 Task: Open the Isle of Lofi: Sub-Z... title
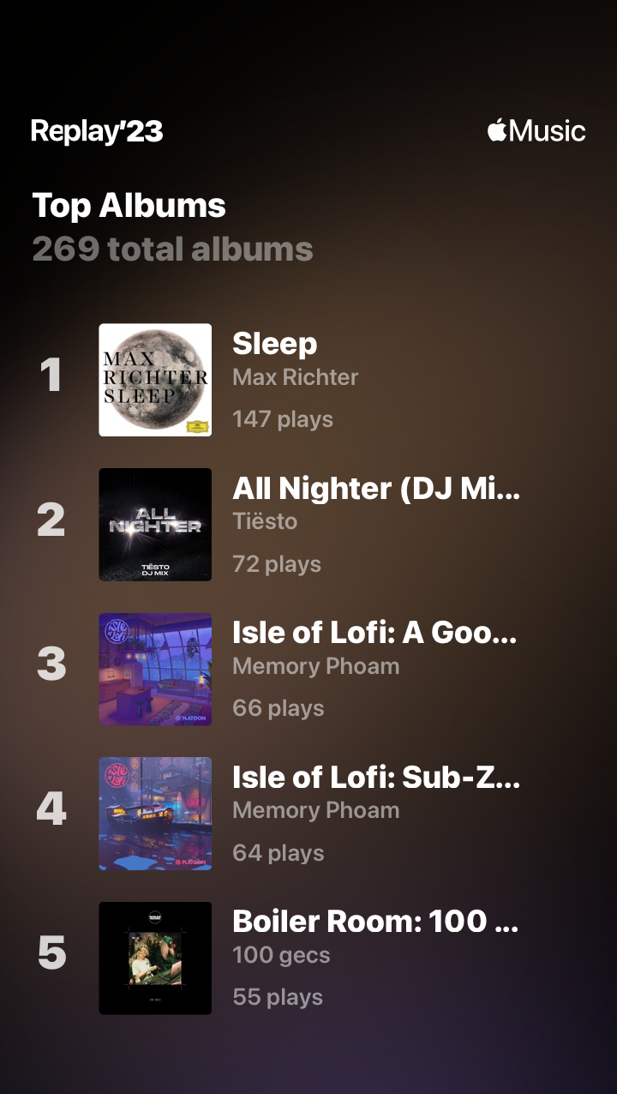376,778
